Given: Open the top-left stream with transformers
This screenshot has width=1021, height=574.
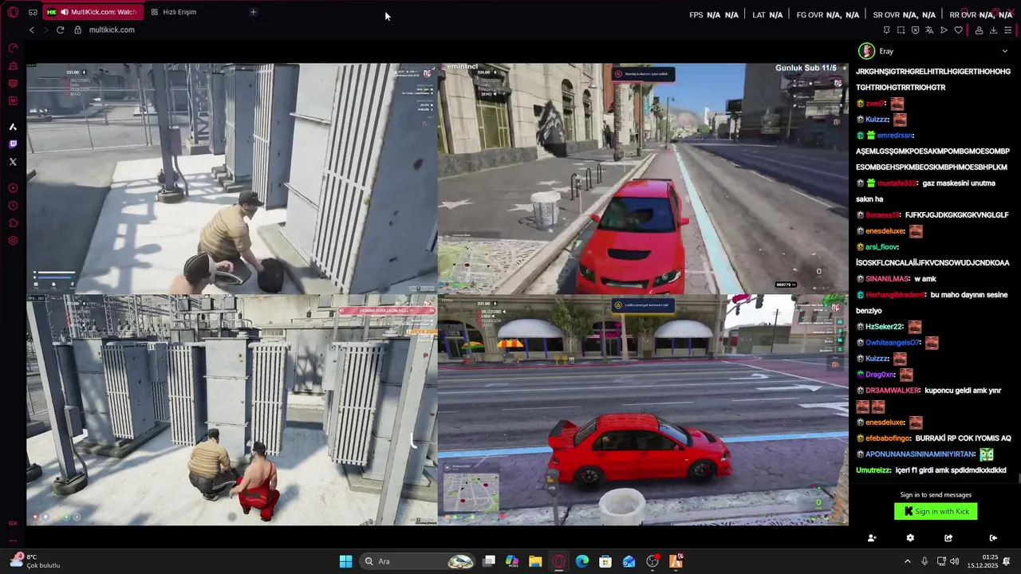Looking at the screenshot, I should point(232,179).
